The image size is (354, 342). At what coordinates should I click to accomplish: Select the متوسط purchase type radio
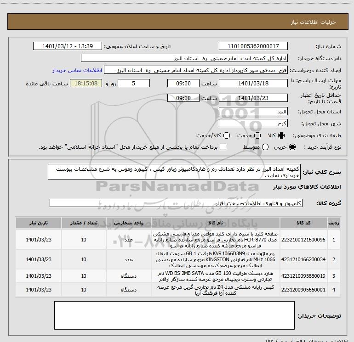coord(265,147)
